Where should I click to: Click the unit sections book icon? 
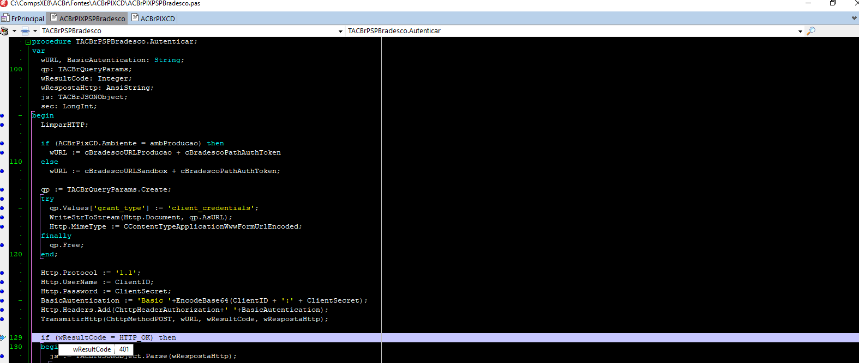coord(4,31)
